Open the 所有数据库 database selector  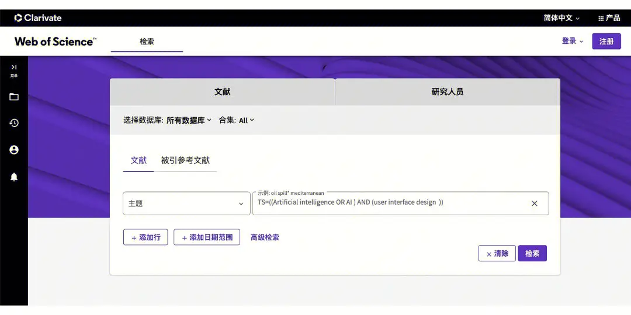coord(189,120)
